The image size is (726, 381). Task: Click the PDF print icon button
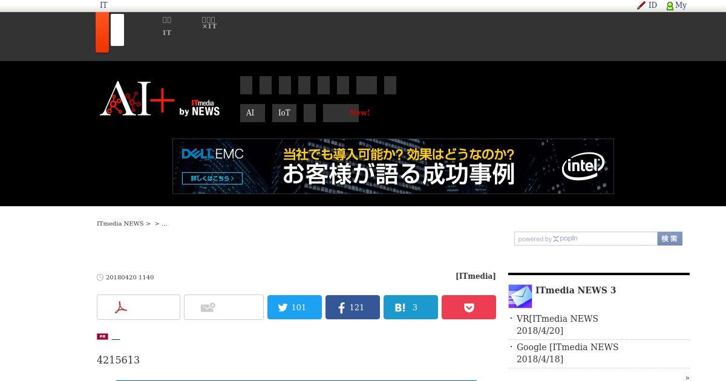pos(139,307)
